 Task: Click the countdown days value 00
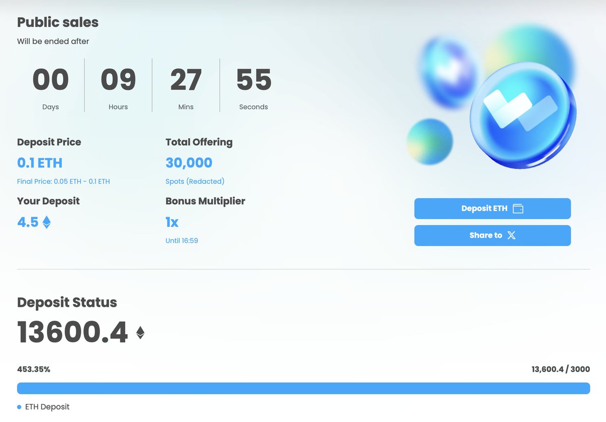tap(50, 80)
